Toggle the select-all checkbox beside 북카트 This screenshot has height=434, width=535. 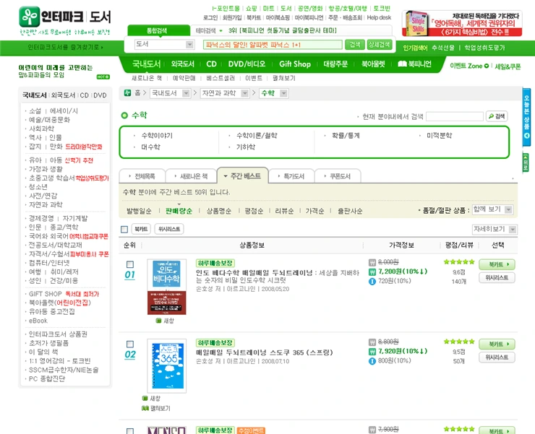point(124,229)
